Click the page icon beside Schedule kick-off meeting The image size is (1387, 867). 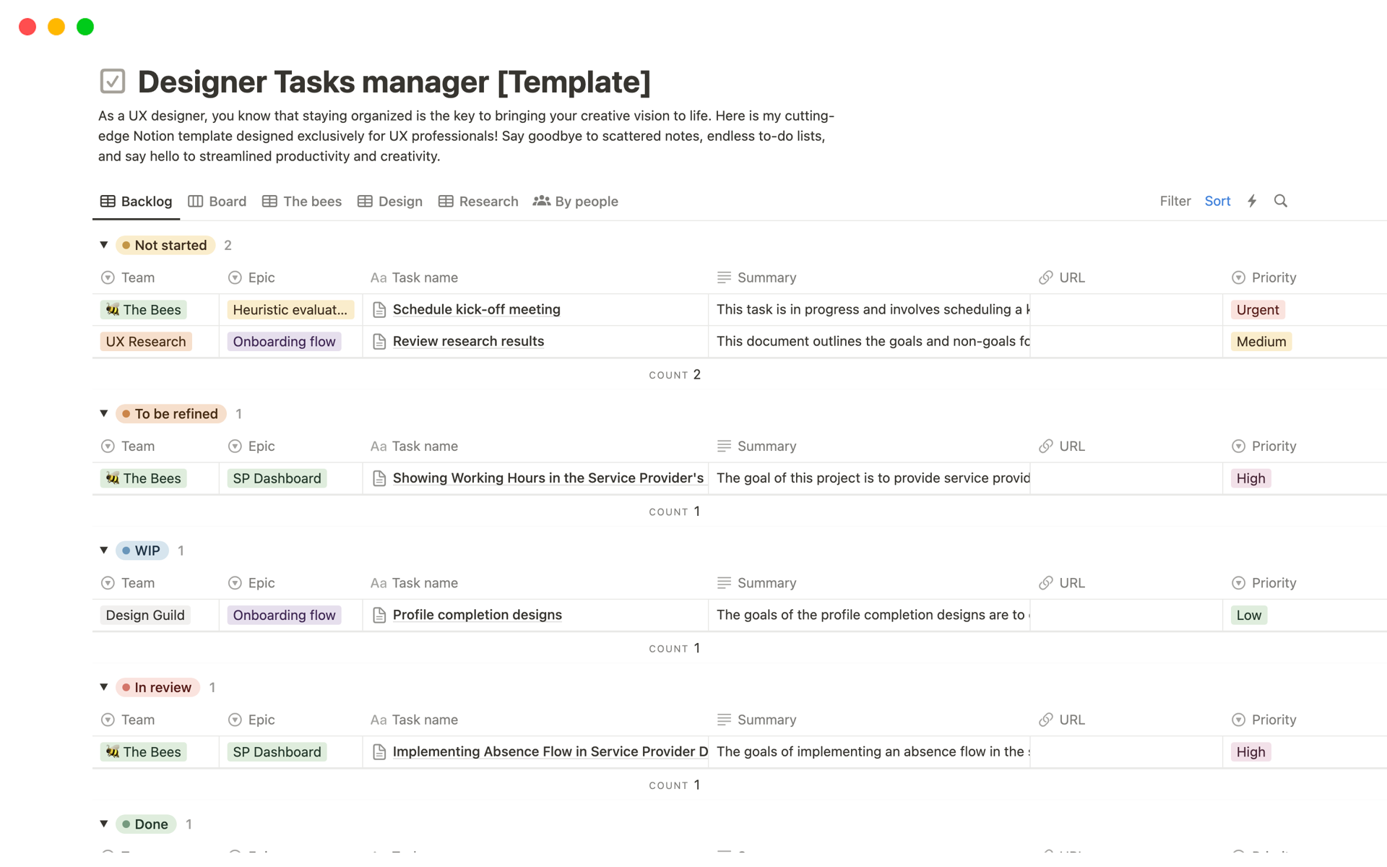[x=379, y=309]
